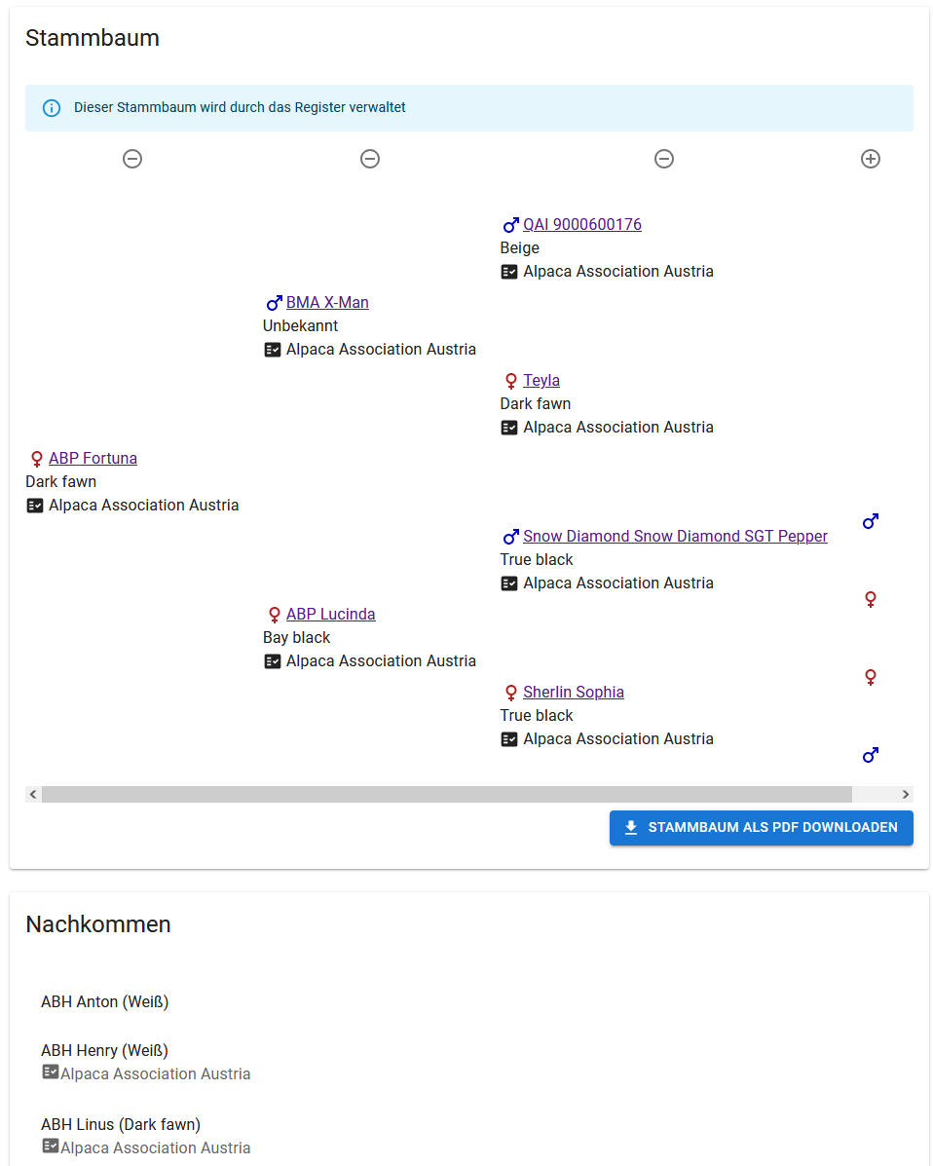Click the female icon beside ABP Fortuna
This screenshot has height=1166, width=933.
click(36, 459)
